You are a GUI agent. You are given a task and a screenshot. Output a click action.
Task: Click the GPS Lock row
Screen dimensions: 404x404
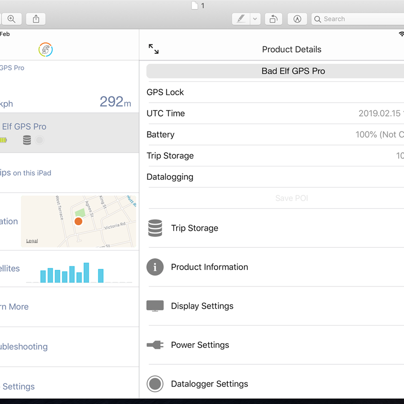pos(275,92)
